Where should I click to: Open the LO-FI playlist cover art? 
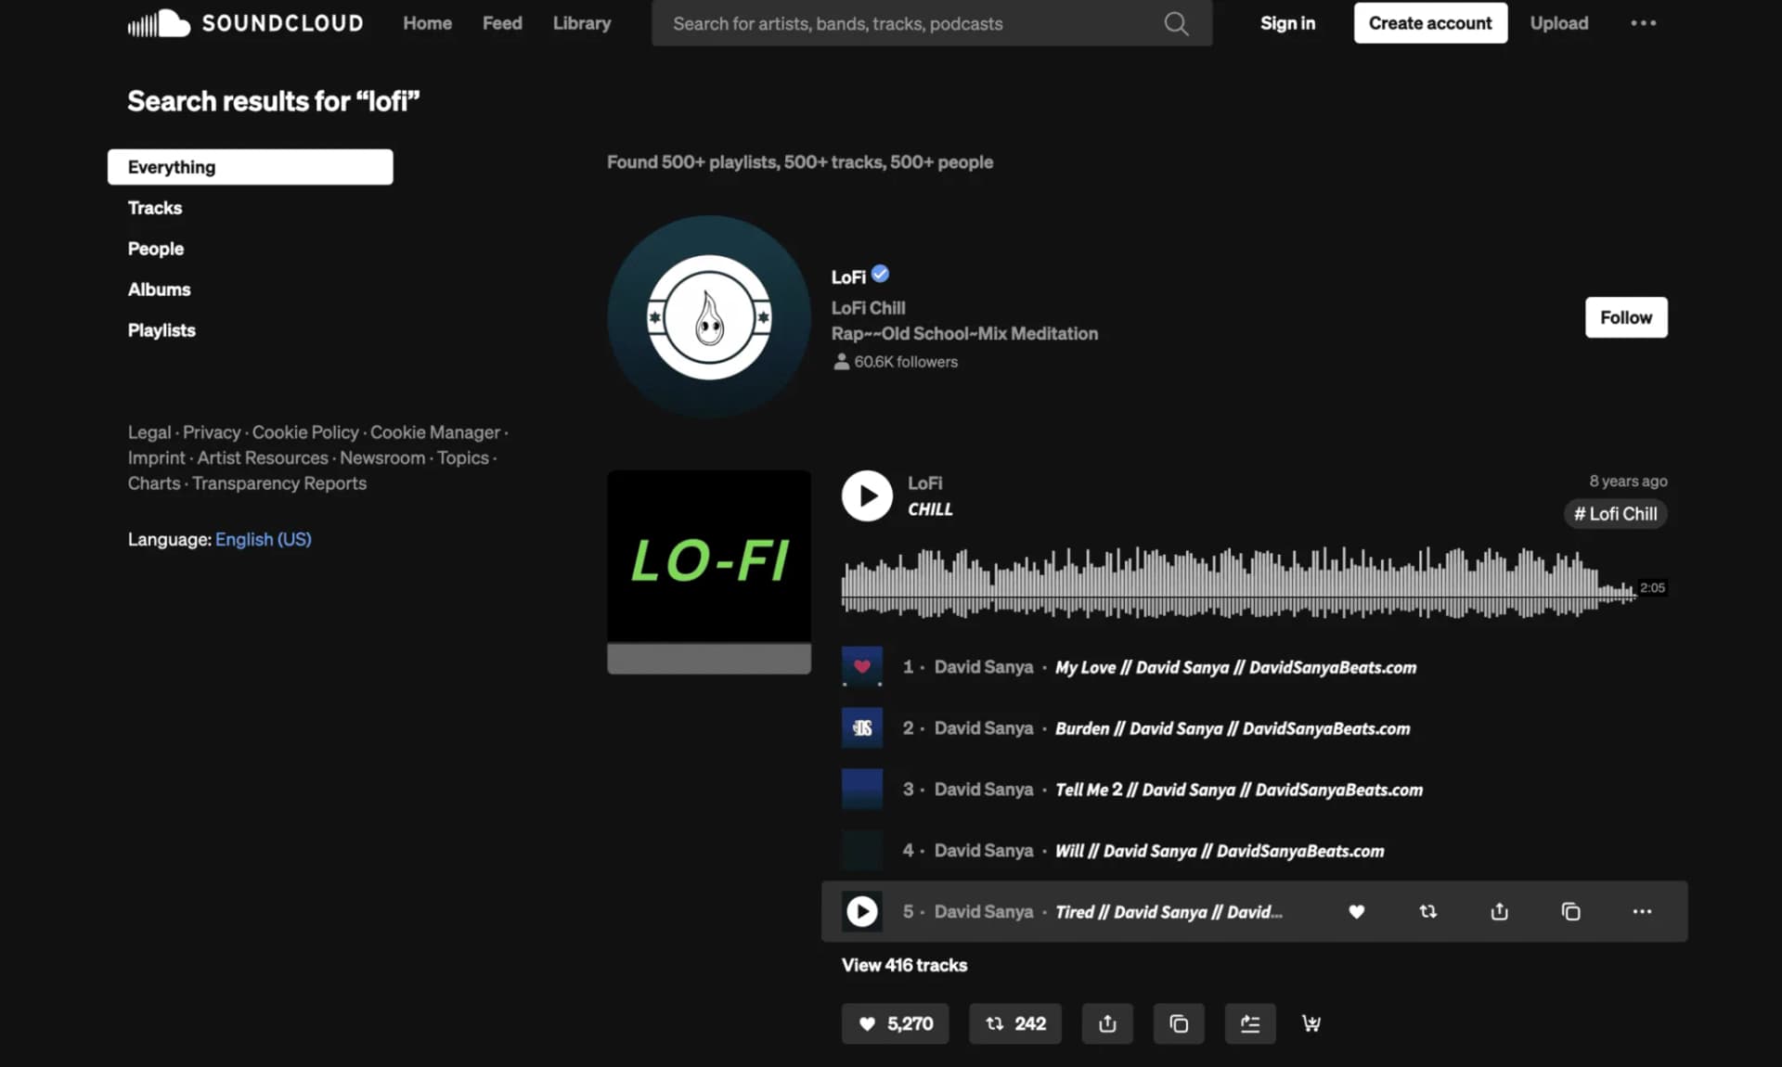pyautogui.click(x=709, y=572)
